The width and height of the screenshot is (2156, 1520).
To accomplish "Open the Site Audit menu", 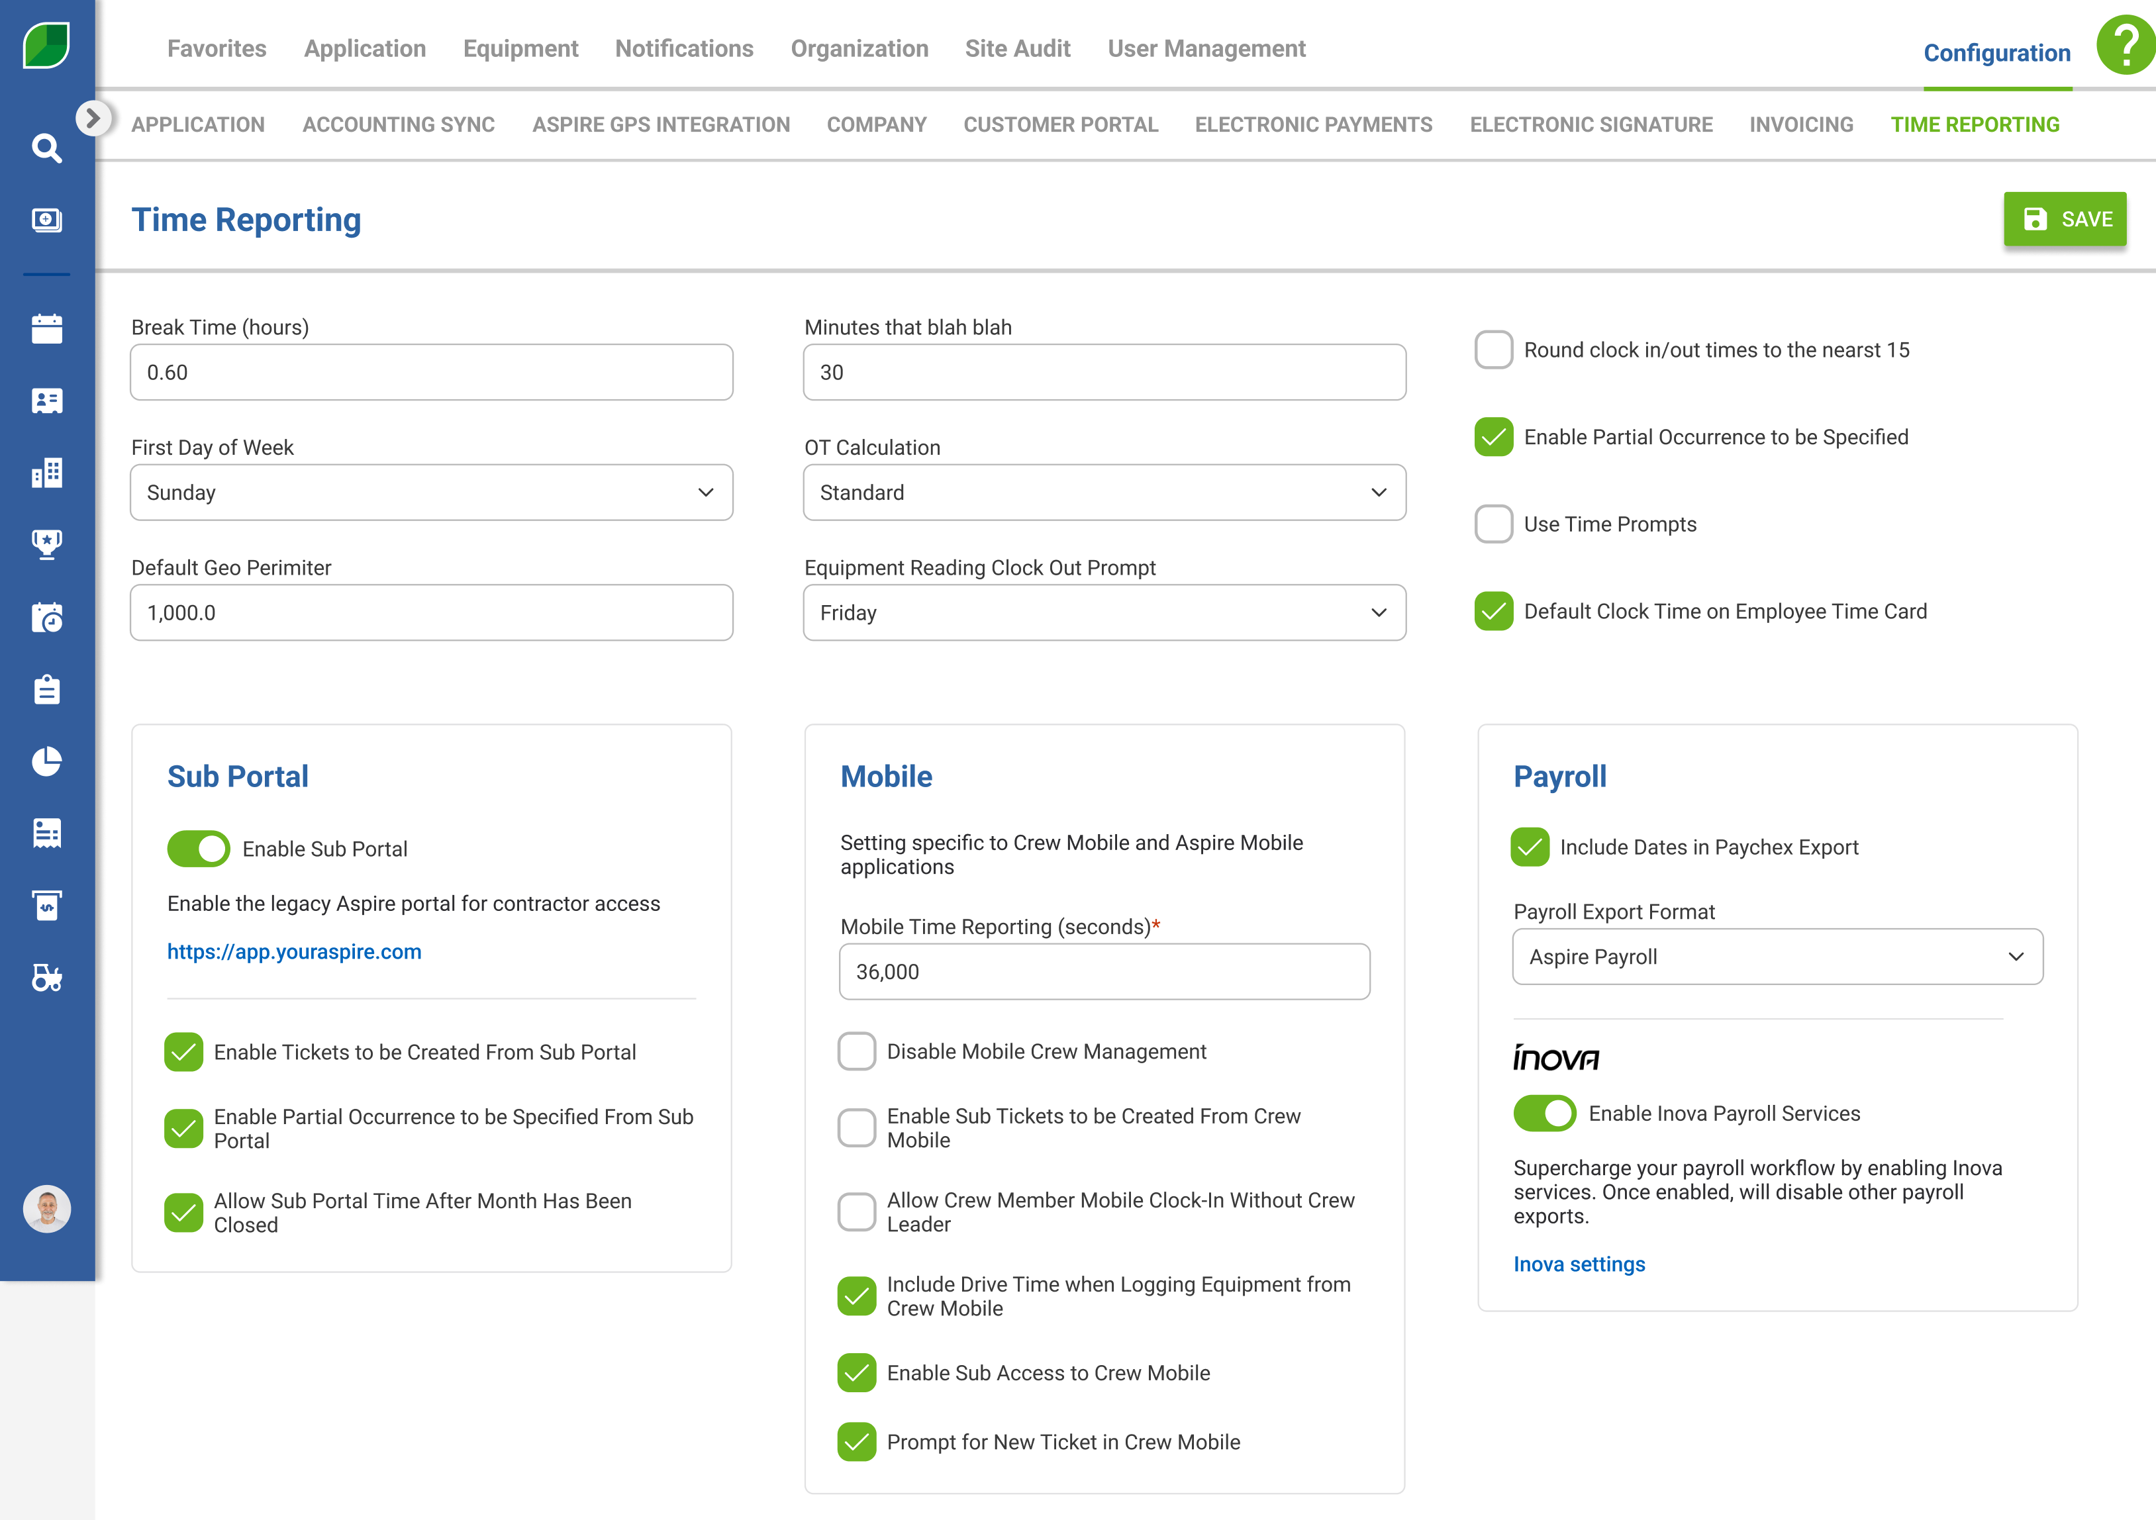I will coord(1018,49).
